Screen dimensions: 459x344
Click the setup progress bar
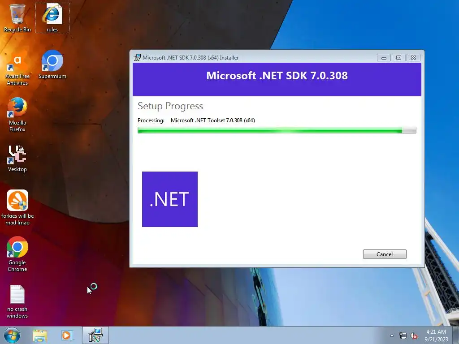277,130
